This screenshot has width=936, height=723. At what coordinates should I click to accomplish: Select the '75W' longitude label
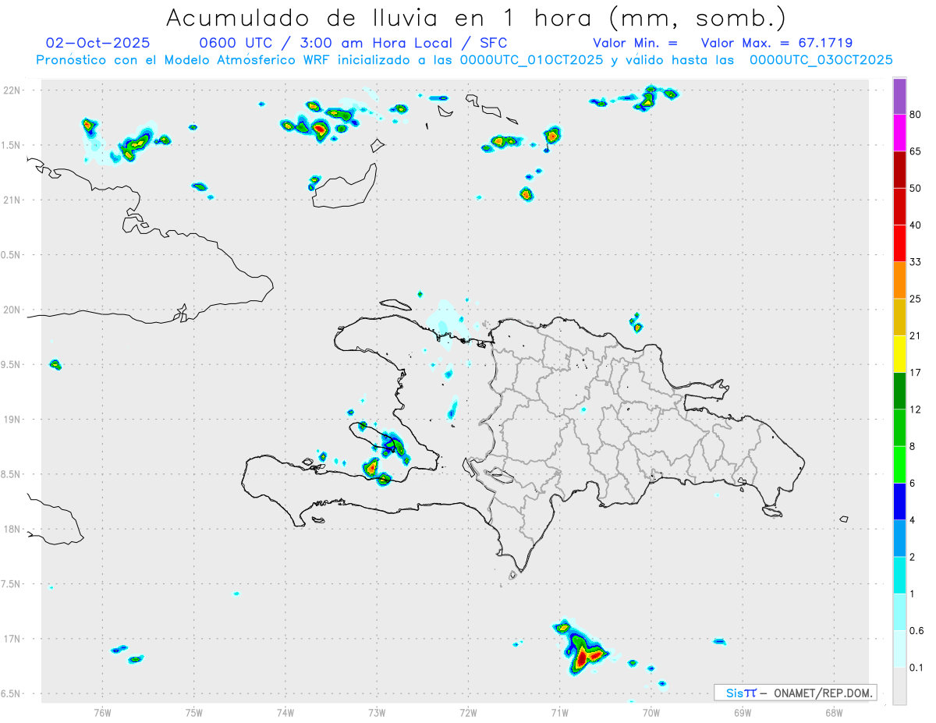[194, 712]
